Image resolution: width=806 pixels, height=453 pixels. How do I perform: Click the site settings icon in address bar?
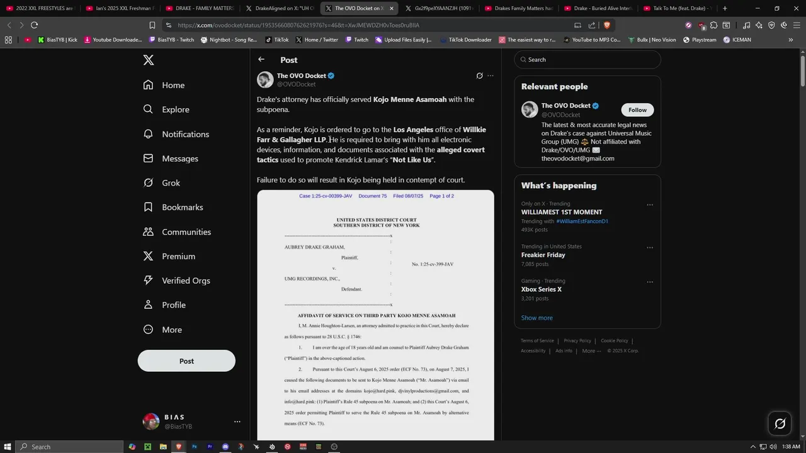[x=168, y=25]
